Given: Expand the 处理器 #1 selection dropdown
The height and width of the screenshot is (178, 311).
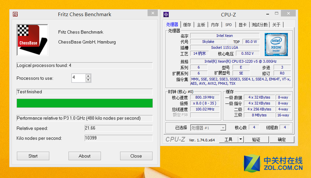Looking at the screenshot, I should coord(223,128).
